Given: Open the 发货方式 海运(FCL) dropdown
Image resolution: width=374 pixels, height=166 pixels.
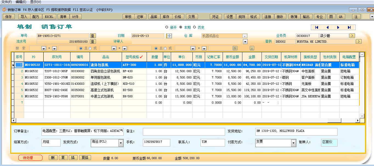Looking at the screenshot, I should click(x=121, y=143).
